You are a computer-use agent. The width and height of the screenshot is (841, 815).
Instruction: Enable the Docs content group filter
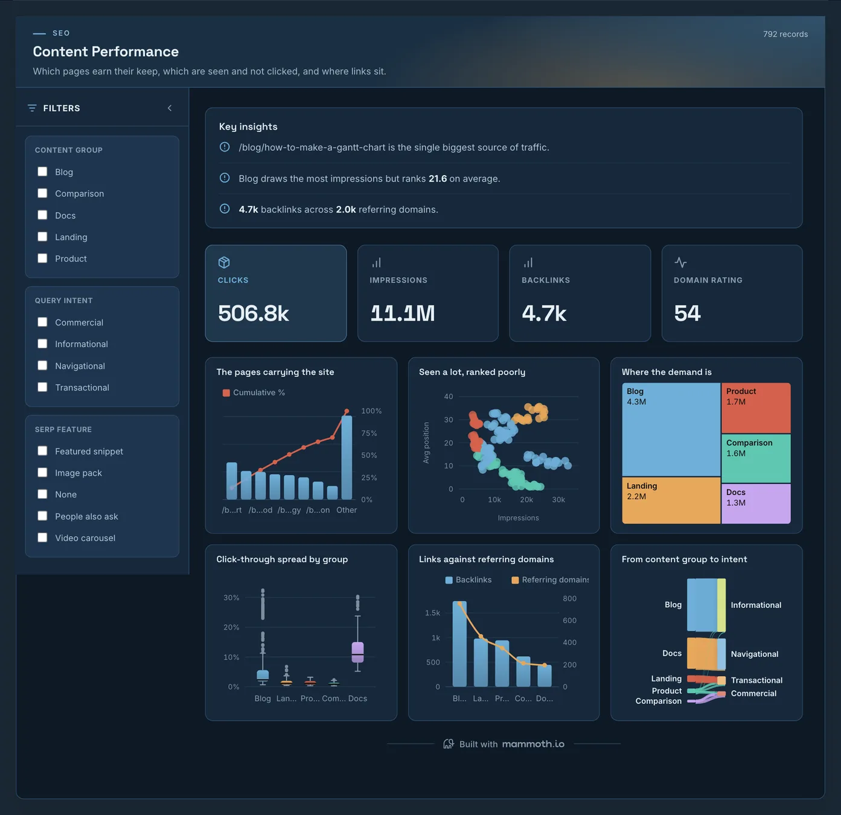tap(42, 215)
